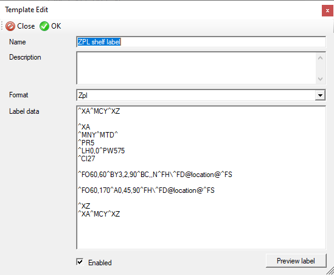The height and width of the screenshot is (275, 334).
Task: Click the red Close icon in toolbar
Action: [x=10, y=26]
